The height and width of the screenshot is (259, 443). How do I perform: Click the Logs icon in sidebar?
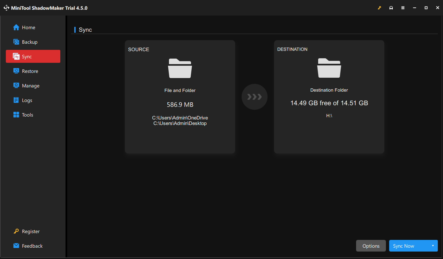tap(16, 100)
